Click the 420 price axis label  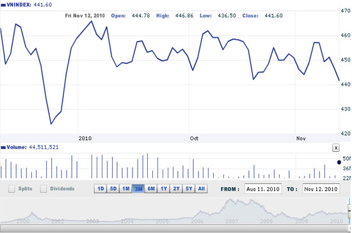pos(346,133)
